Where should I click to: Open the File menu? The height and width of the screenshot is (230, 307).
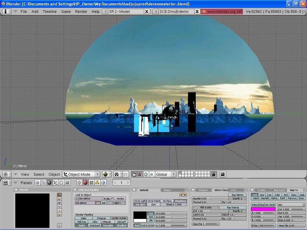click(x=24, y=11)
